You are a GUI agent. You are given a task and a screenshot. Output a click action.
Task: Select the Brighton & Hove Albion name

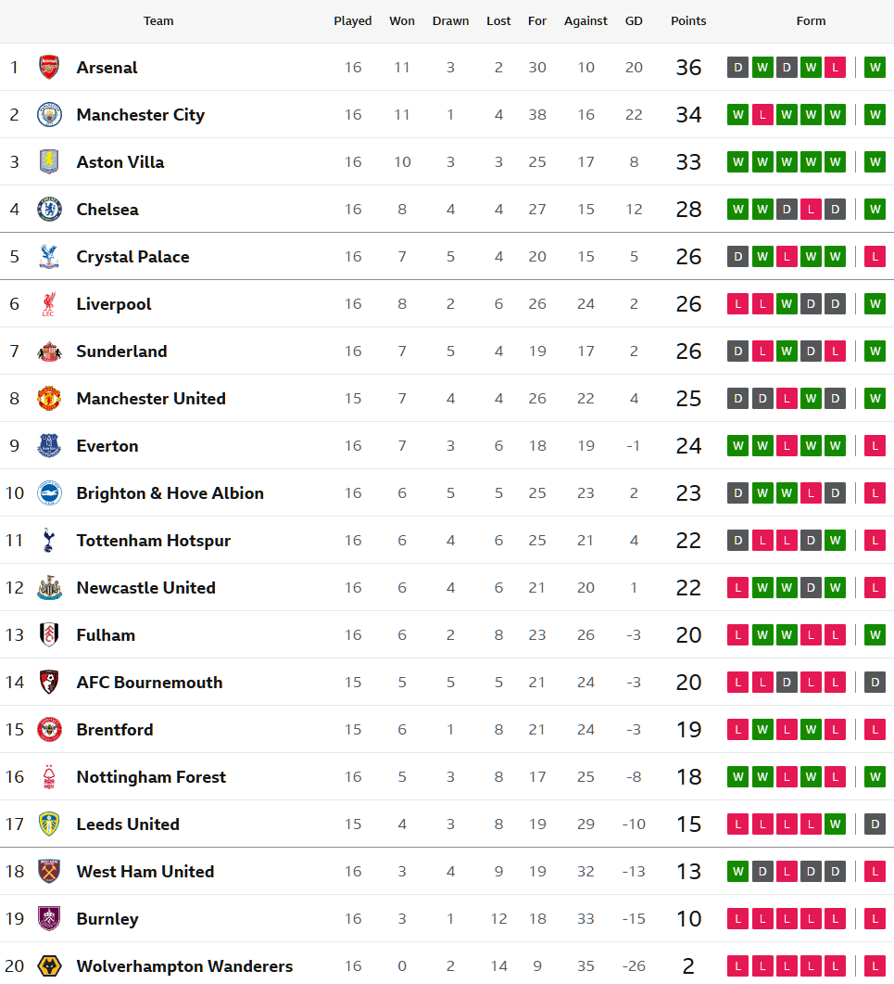[170, 493]
